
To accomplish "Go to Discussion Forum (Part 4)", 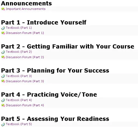I will (25, 105).
